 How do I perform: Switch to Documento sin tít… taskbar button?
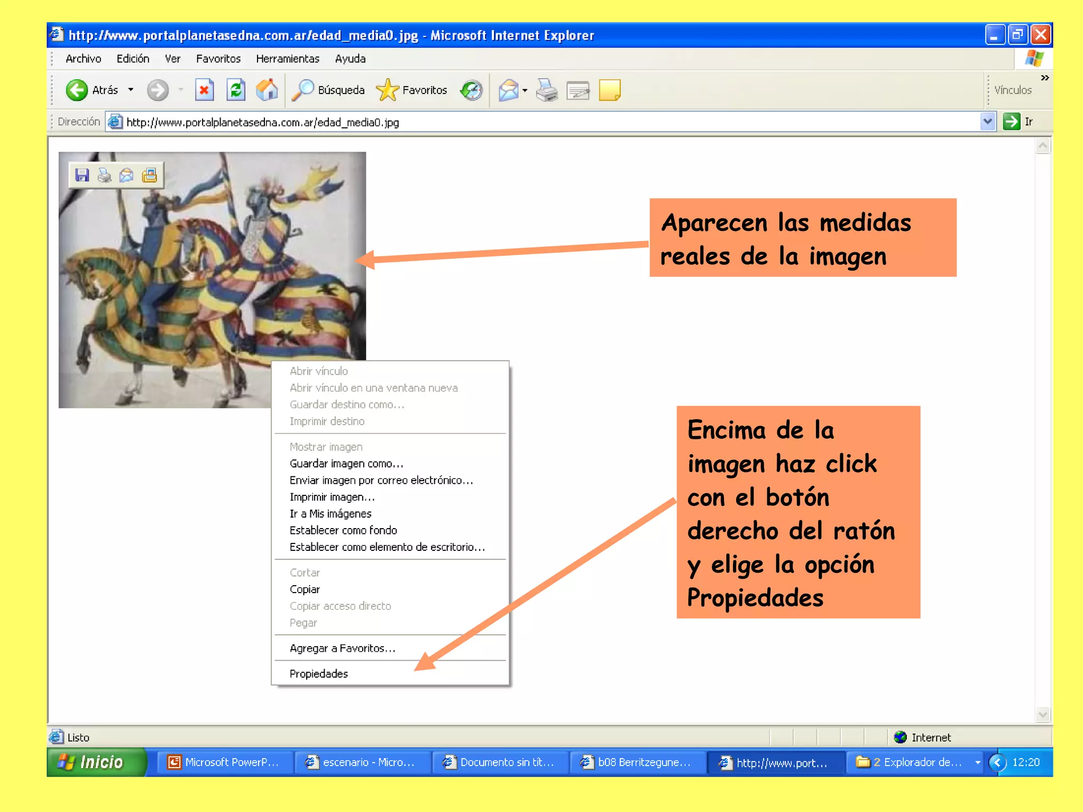click(500, 762)
